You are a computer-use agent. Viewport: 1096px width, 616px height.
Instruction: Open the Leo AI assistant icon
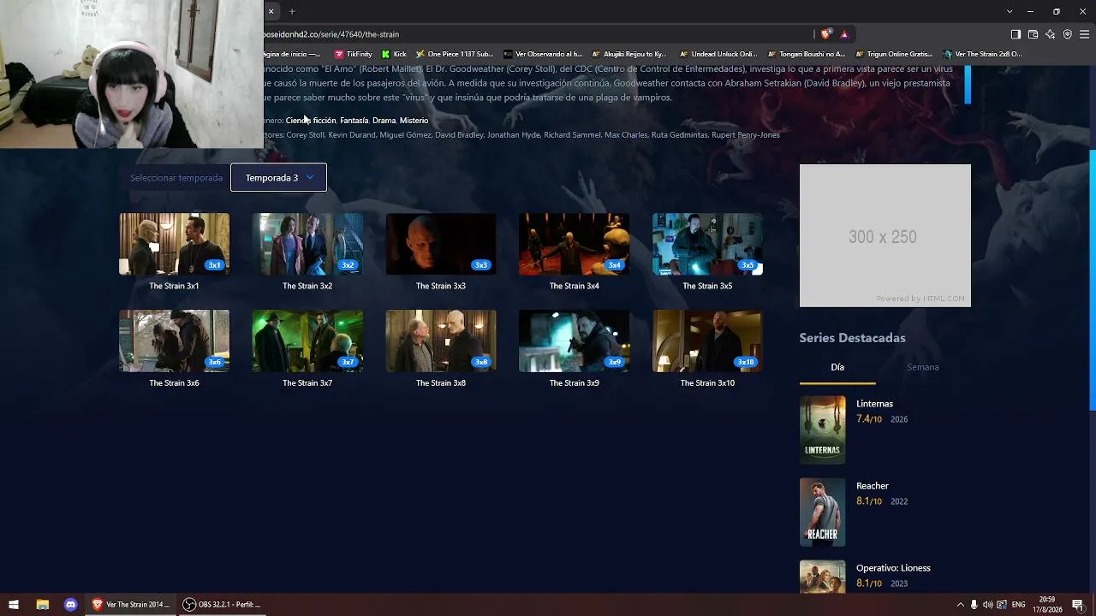[1050, 34]
